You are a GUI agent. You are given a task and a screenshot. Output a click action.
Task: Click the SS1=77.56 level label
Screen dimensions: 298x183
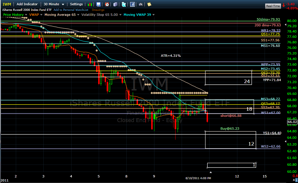click(270, 40)
